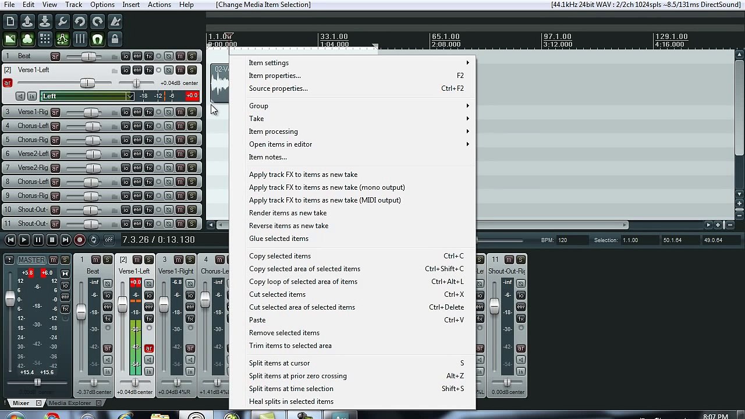Viewport: 745px width, 419px height.
Task: Expand the Take submenu
Action: click(x=358, y=119)
